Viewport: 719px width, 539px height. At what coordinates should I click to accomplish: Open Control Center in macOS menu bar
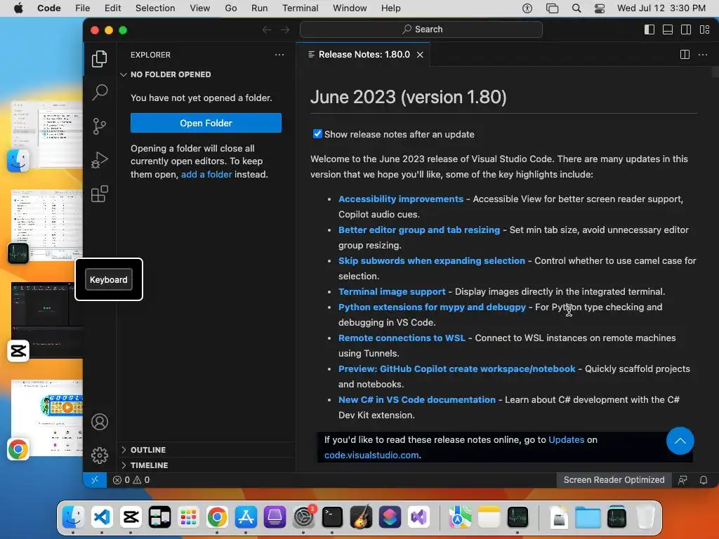pos(600,8)
